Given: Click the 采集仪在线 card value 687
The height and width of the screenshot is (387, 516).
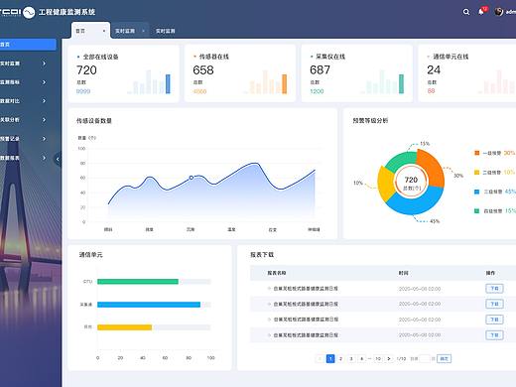Looking at the screenshot, I should pos(320,69).
